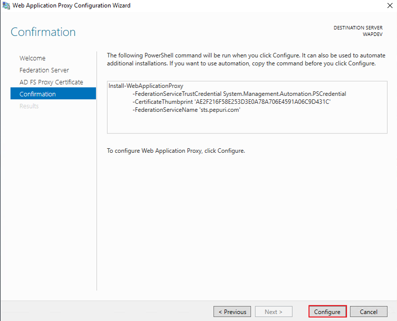397x321 pixels.
Task: Click the Configure button
Action: coord(327,312)
